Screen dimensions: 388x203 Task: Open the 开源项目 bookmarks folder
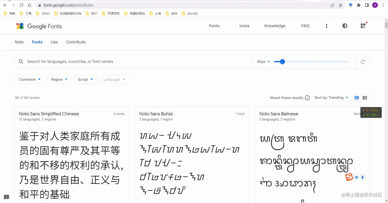[111, 13]
